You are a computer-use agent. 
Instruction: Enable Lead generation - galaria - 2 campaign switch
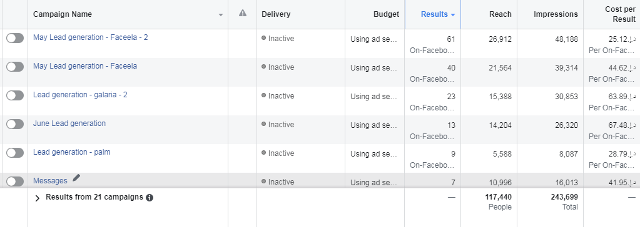[14, 95]
